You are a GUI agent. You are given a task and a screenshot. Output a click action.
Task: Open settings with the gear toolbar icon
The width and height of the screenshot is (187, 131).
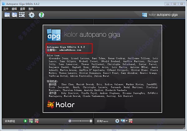point(31,15)
